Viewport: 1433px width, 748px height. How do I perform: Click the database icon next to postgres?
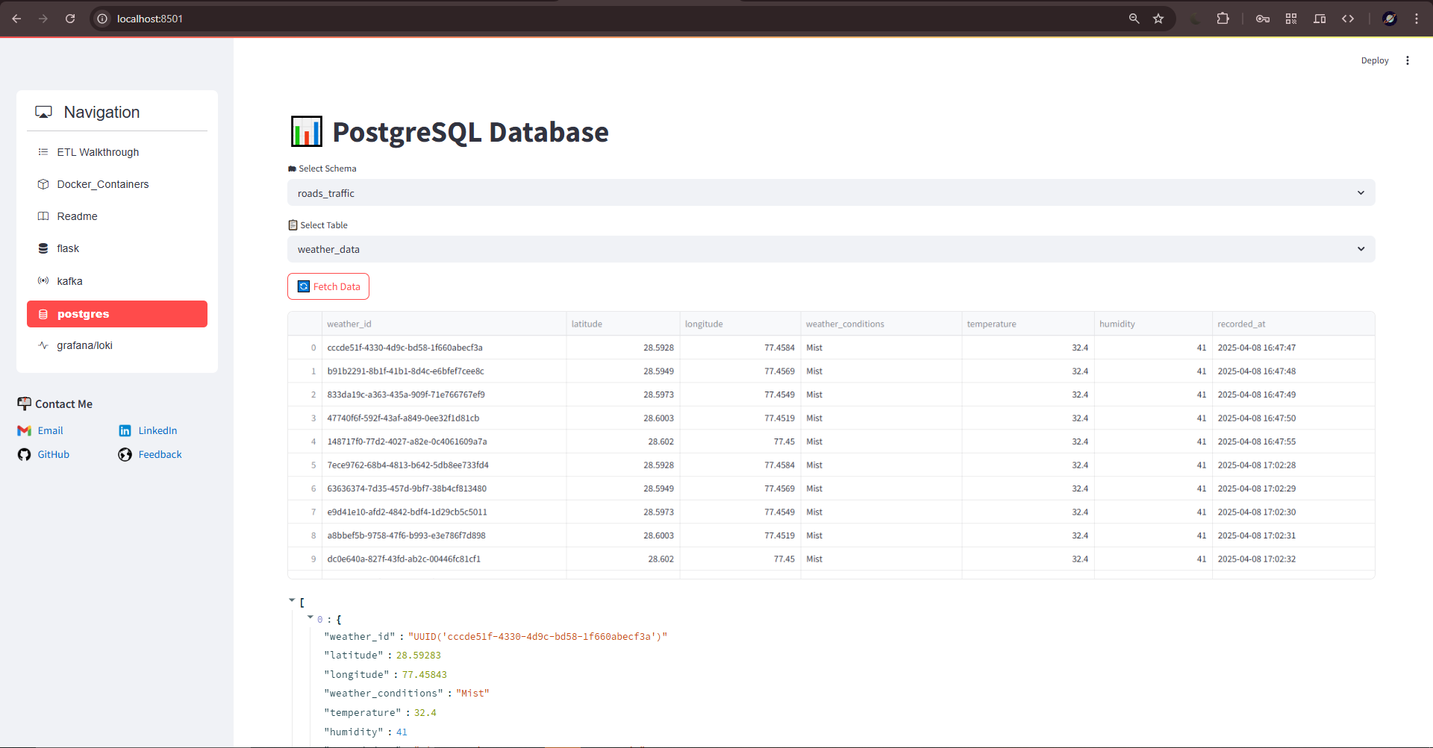click(43, 313)
